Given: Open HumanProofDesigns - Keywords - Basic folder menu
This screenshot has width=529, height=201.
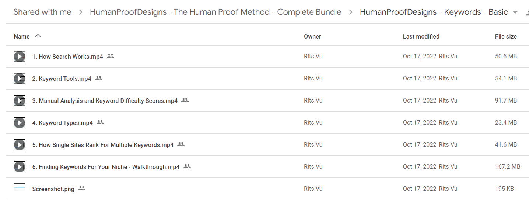Looking at the screenshot, I should pos(434,12).
